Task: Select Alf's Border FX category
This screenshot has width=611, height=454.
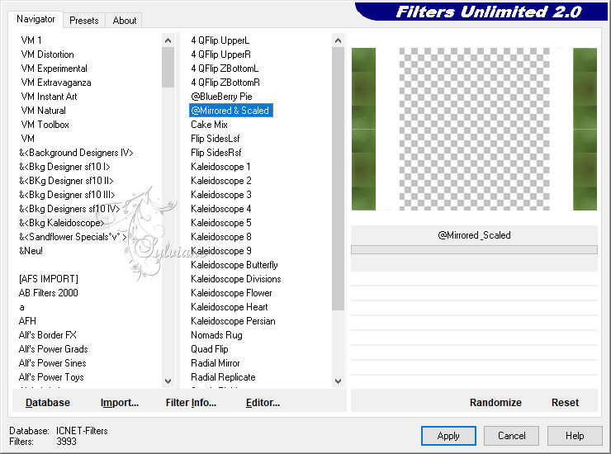Action: tap(48, 335)
